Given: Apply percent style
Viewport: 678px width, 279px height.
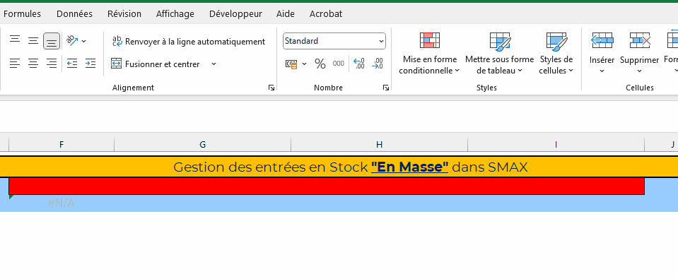Looking at the screenshot, I should pyautogui.click(x=320, y=64).
